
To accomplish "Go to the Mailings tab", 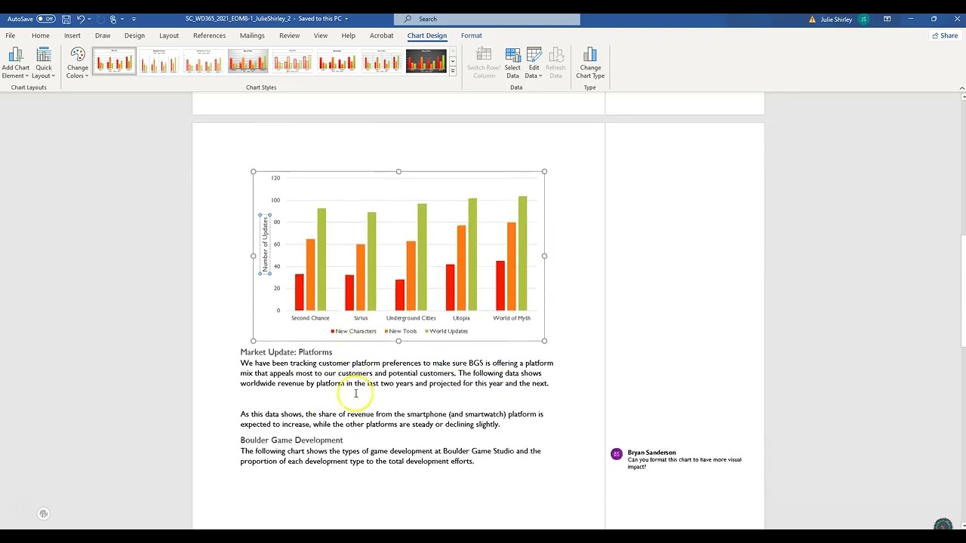I will click(x=252, y=35).
